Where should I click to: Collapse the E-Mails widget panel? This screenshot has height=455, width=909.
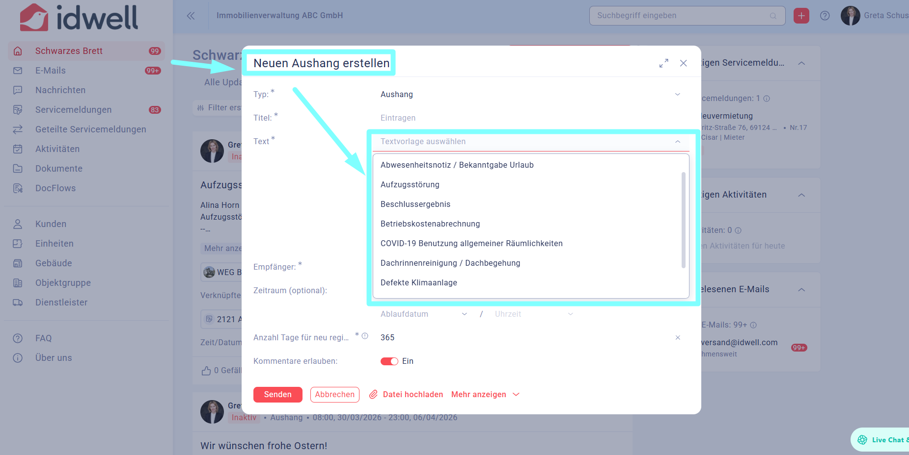(x=801, y=290)
